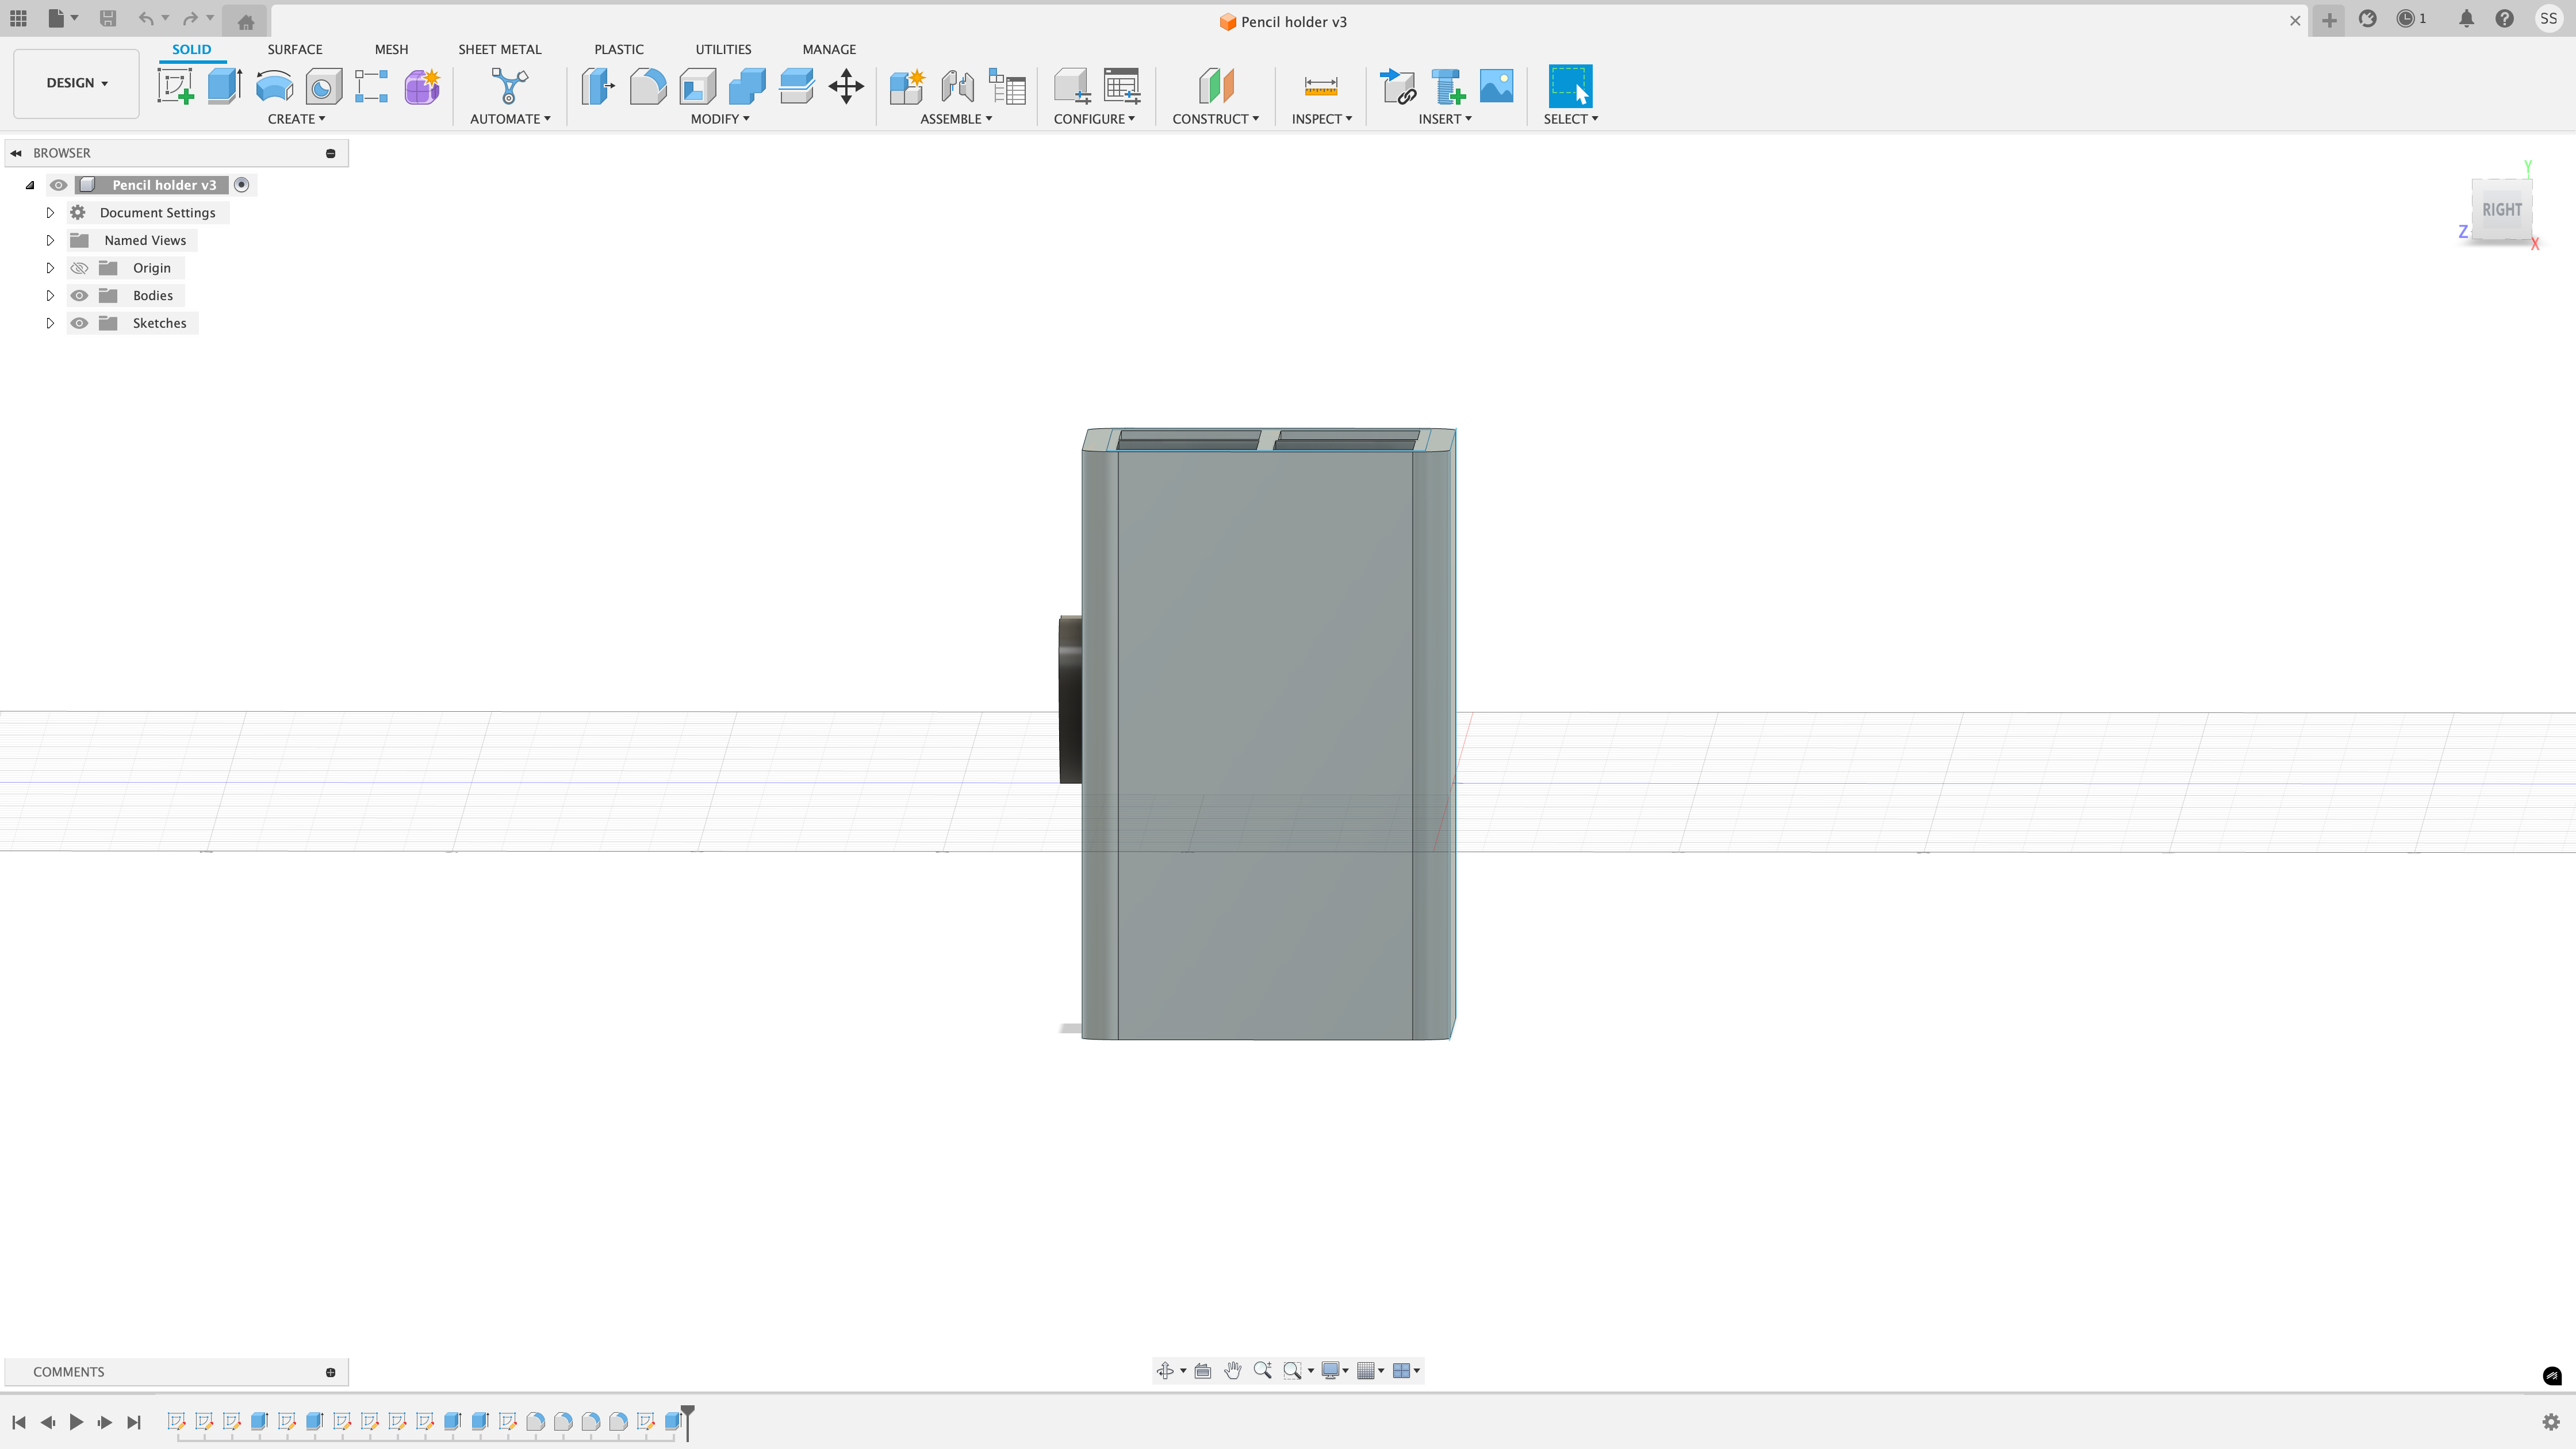Click the Fillet tool in Modify
Screen dimensions: 2576x1449
pos(648,86)
